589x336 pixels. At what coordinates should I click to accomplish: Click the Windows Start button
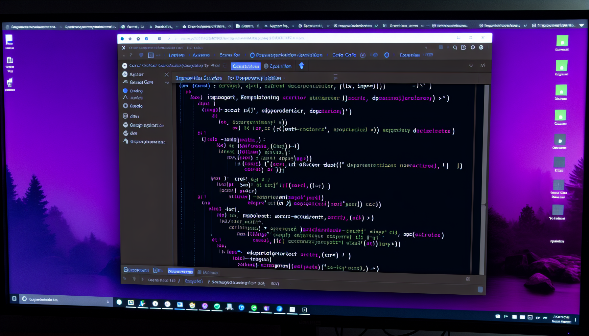tap(14, 298)
